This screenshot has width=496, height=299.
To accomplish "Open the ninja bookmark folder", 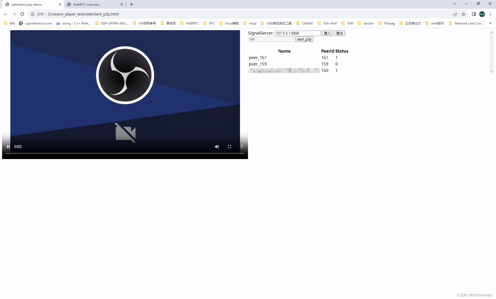I will (252, 23).
